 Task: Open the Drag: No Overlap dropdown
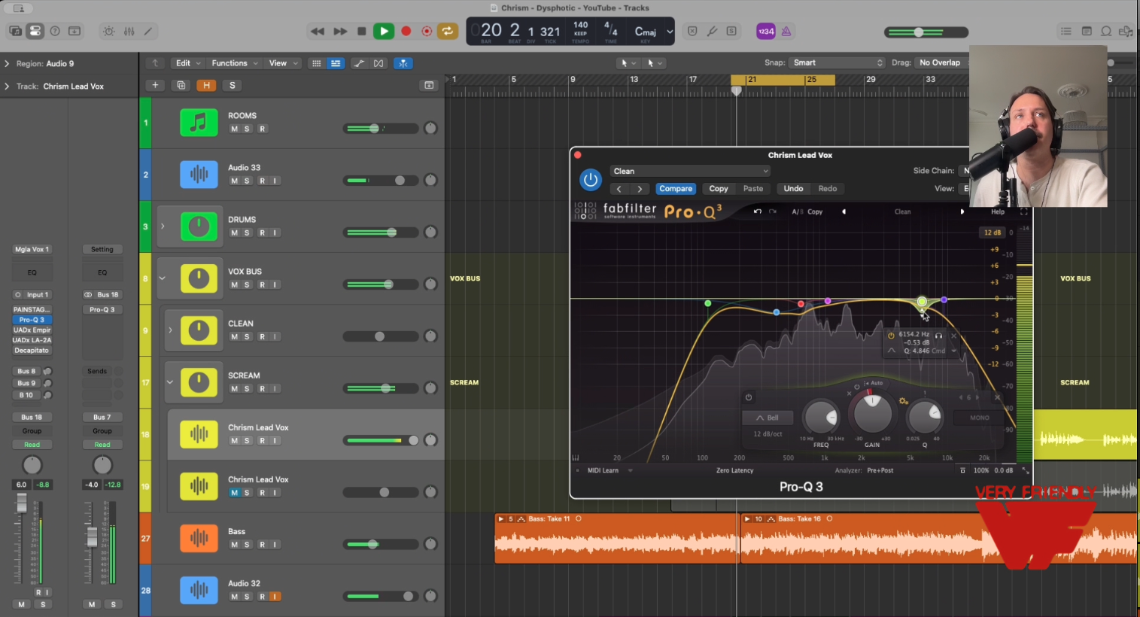point(942,62)
